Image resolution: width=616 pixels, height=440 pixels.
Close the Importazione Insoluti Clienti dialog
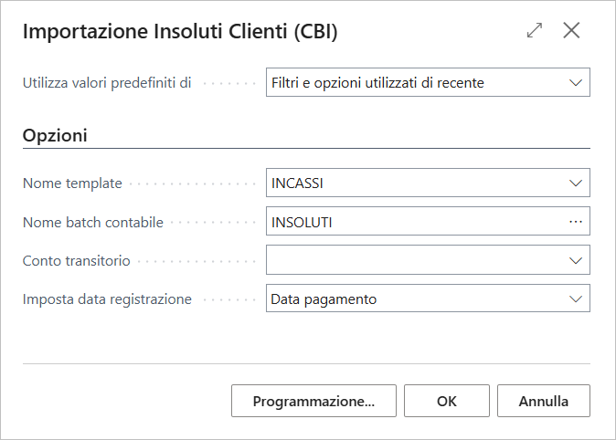pos(571,30)
